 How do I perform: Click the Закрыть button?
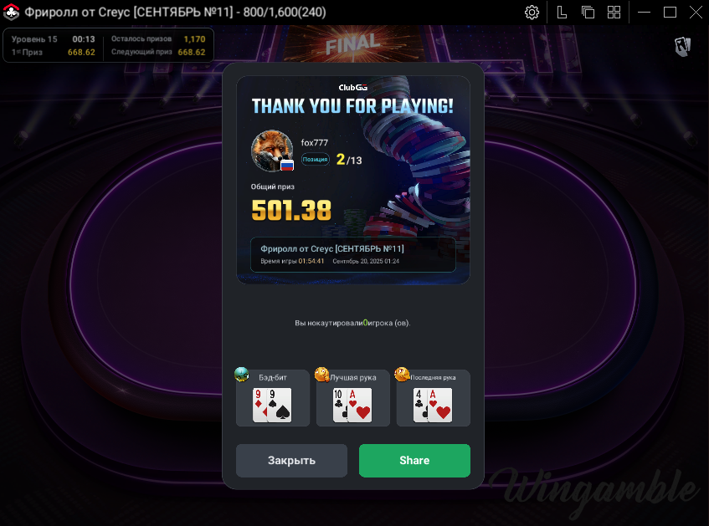(291, 461)
